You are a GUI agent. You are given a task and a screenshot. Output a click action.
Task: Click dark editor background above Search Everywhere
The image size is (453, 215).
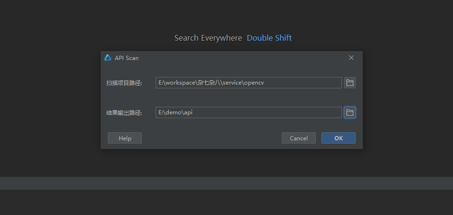click(x=226, y=17)
